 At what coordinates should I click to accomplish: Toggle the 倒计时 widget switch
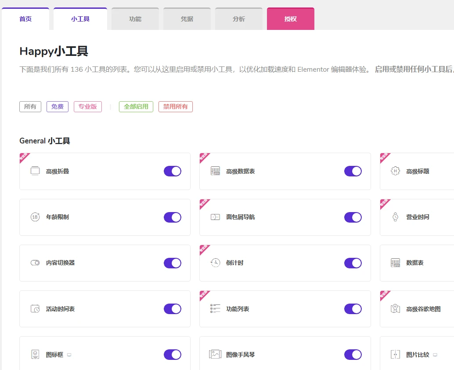pyautogui.click(x=353, y=263)
